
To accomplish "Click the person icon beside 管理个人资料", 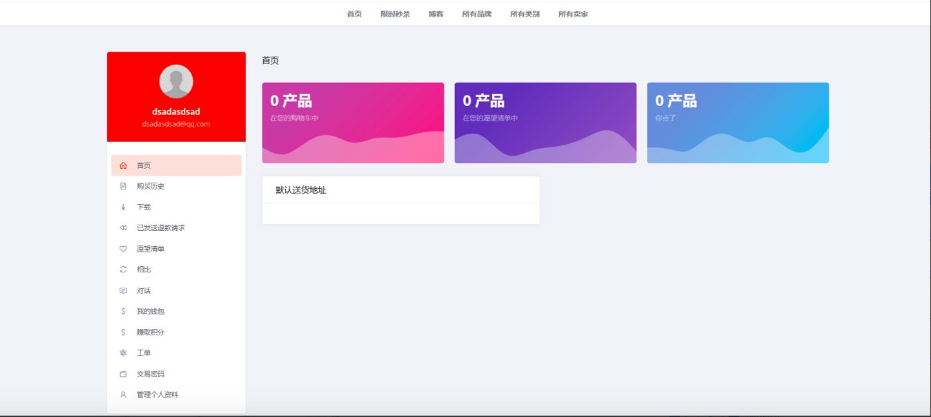I will [123, 394].
